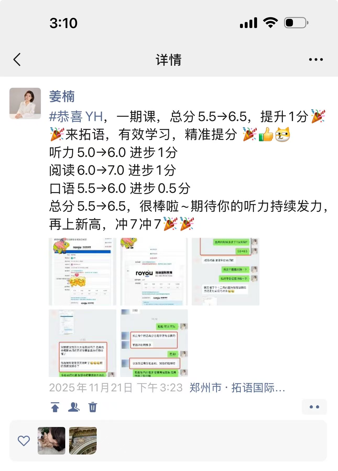Open the first liker's cat avatar
Screen dimensions: 338x471
click(51, 441)
